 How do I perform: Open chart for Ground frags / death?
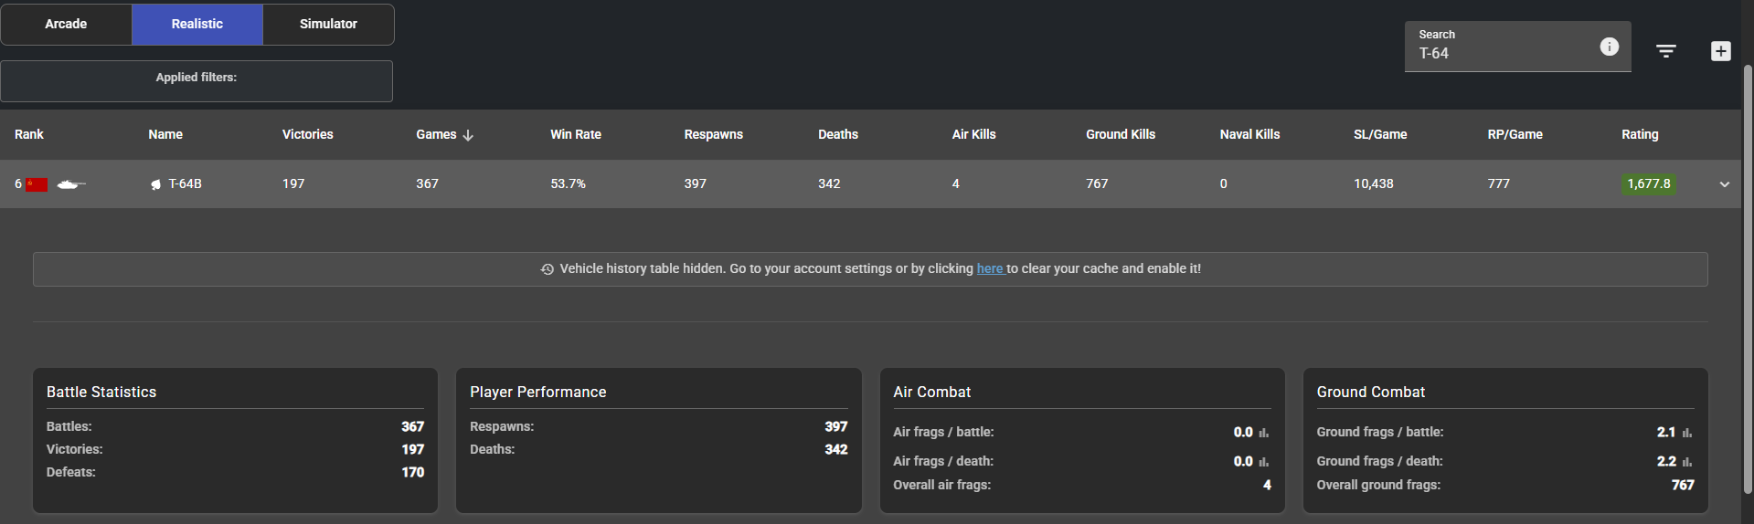[x=1687, y=462]
